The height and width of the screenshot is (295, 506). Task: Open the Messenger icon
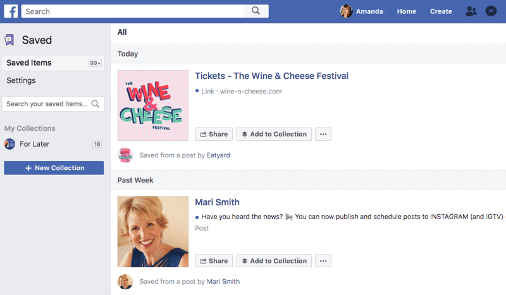click(x=491, y=11)
